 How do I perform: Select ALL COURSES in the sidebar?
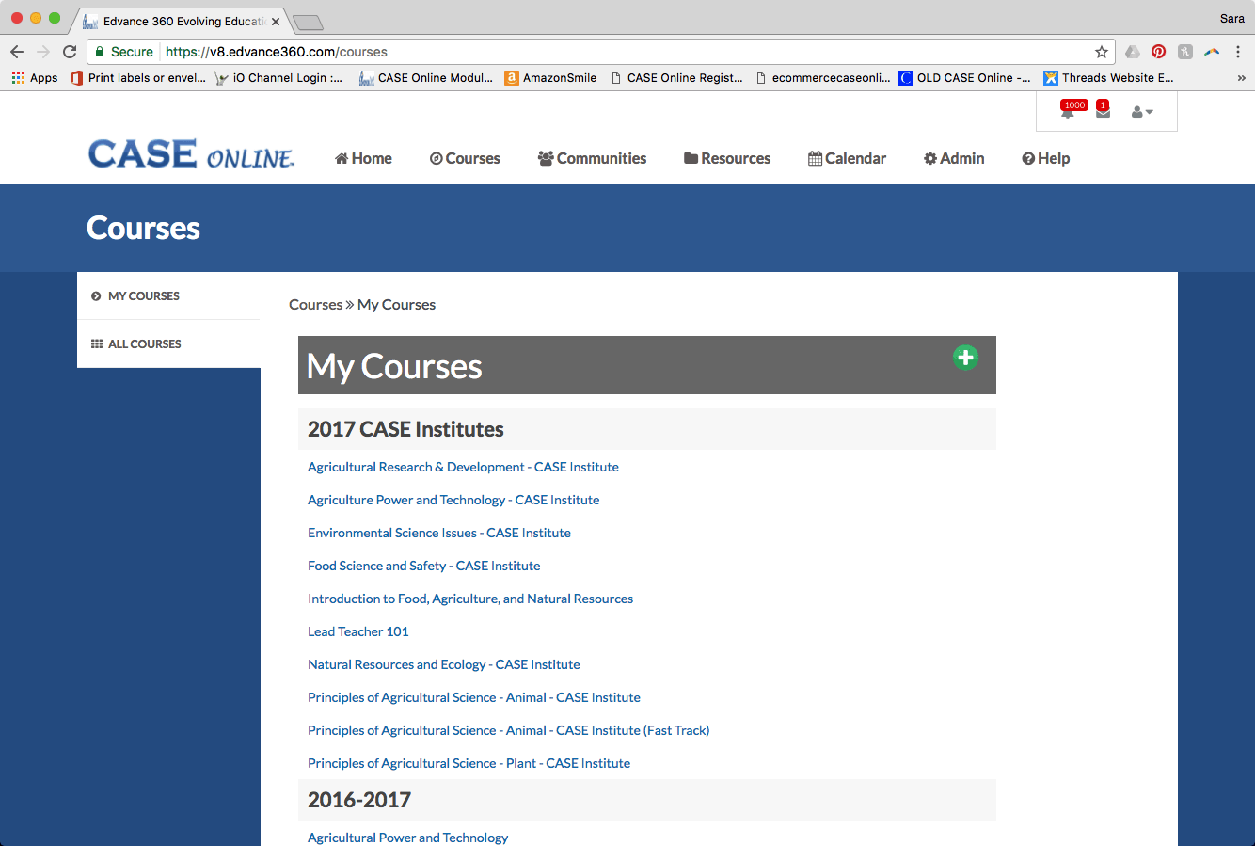click(144, 343)
